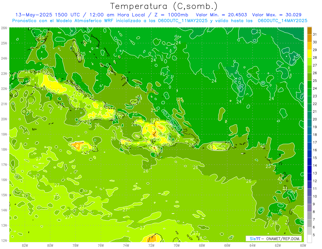Screen dimensions: 322x249
Task: Click the color bar label 9
Action: tap(314, 204)
